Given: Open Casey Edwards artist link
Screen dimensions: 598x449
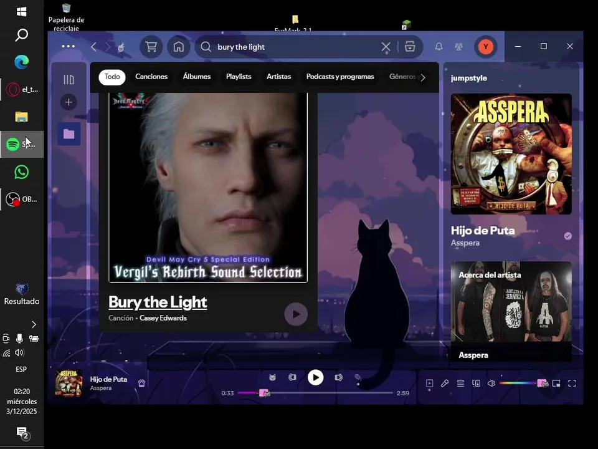Looking at the screenshot, I should pos(163,318).
